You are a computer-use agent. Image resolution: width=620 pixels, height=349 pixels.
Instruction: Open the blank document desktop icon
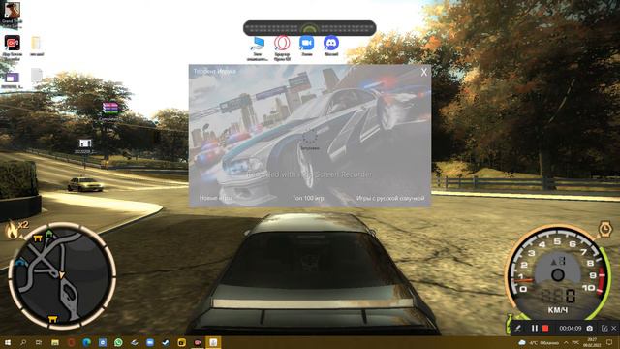tap(37, 76)
